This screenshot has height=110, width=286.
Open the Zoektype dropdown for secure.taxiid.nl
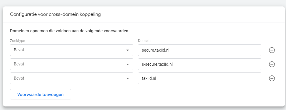coord(72,50)
